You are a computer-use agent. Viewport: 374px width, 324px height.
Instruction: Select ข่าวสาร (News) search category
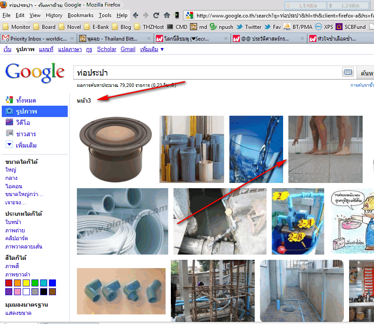tap(26, 134)
